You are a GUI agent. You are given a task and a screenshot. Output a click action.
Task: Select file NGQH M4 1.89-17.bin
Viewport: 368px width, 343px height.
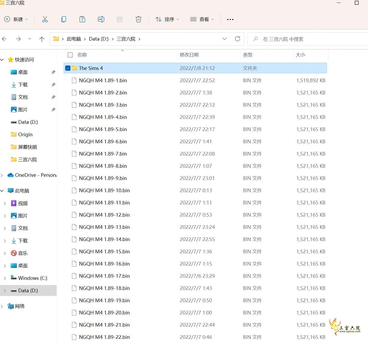[x=104, y=276]
